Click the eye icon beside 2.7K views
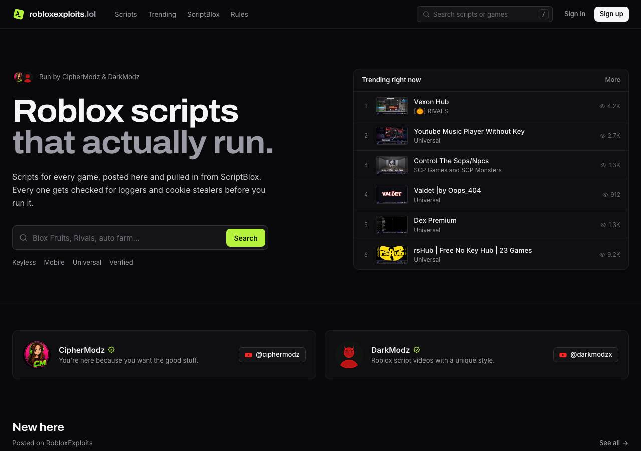The image size is (641, 451). [x=603, y=136]
